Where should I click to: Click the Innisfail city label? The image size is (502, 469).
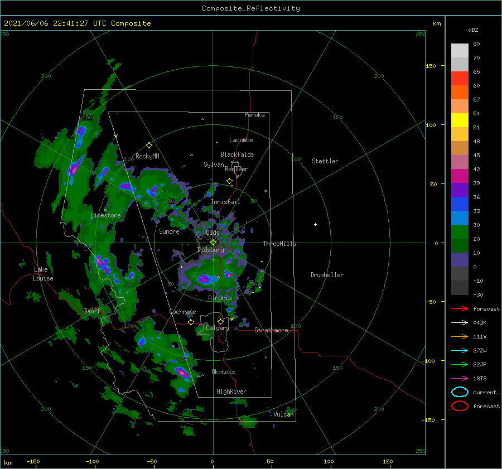coord(225,202)
